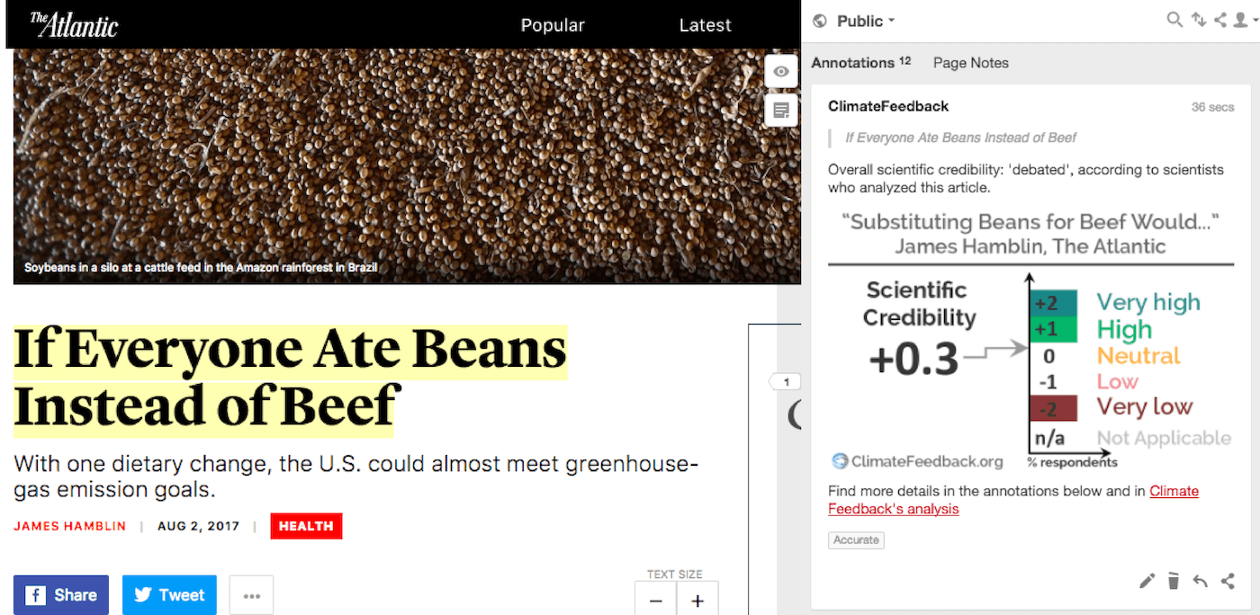Image resolution: width=1260 pixels, height=615 pixels.
Task: Click the Accurate tag
Action: (x=857, y=539)
